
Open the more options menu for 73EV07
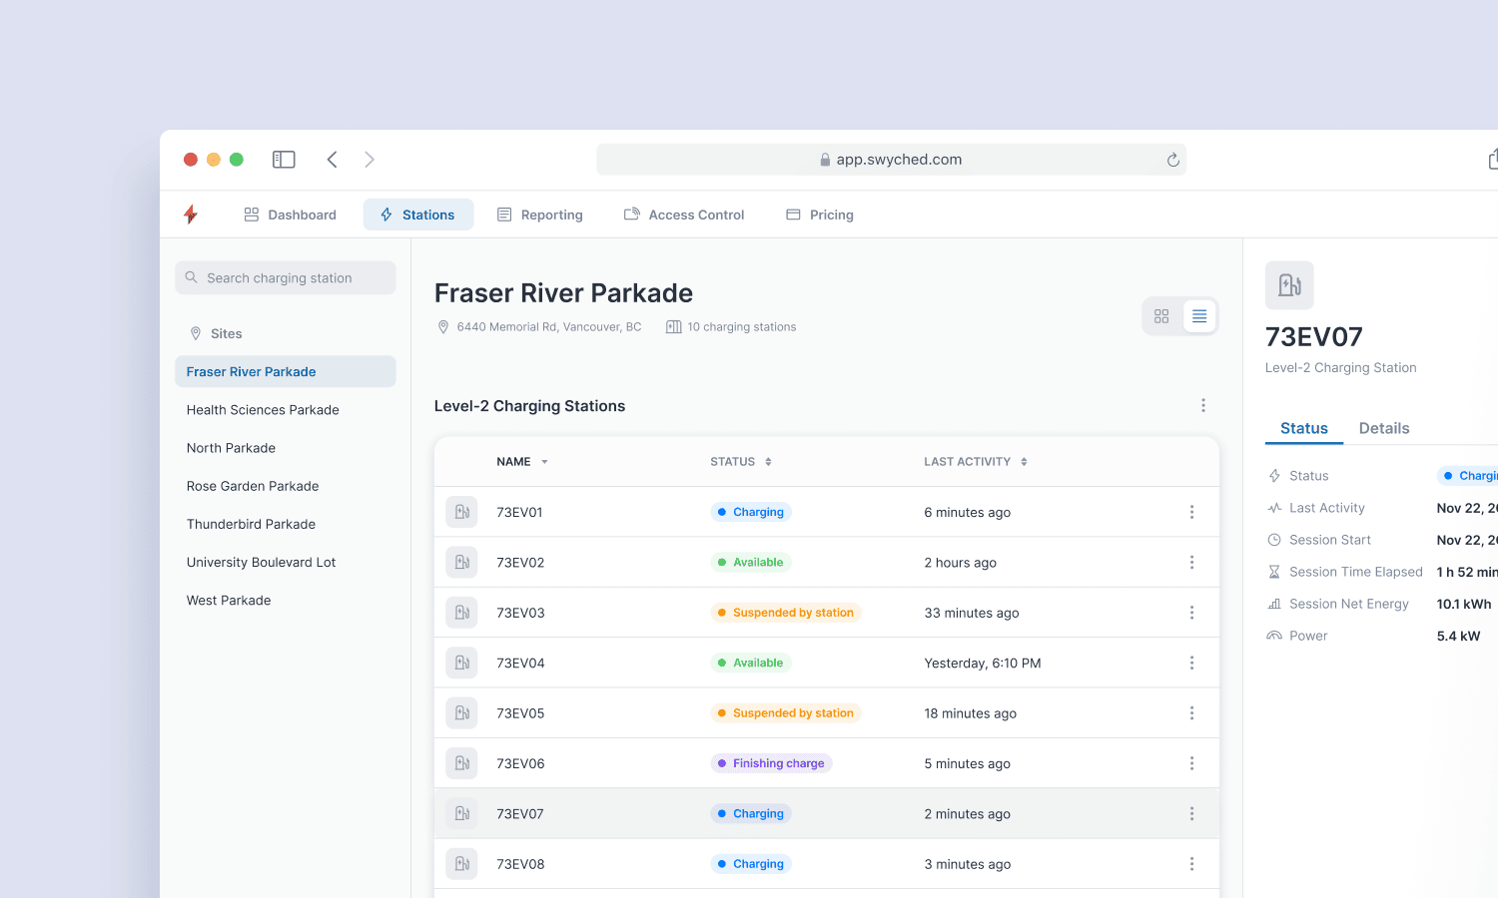[x=1191, y=814]
